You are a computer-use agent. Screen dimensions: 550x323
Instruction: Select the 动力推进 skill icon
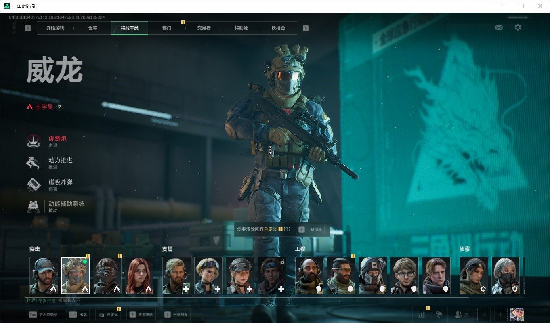[33, 163]
